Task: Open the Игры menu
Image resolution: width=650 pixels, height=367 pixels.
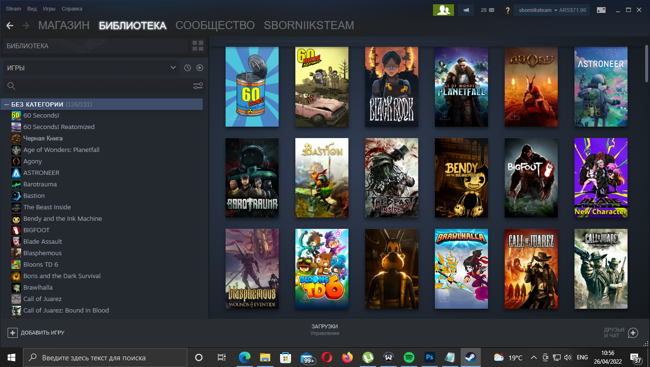Action: [x=49, y=9]
